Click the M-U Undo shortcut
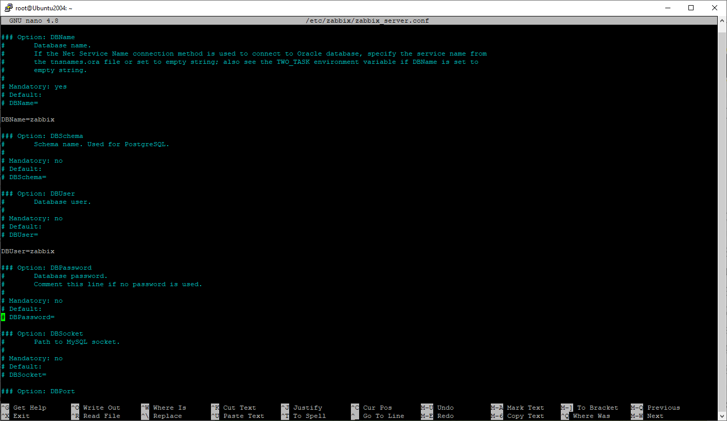 [437, 408]
